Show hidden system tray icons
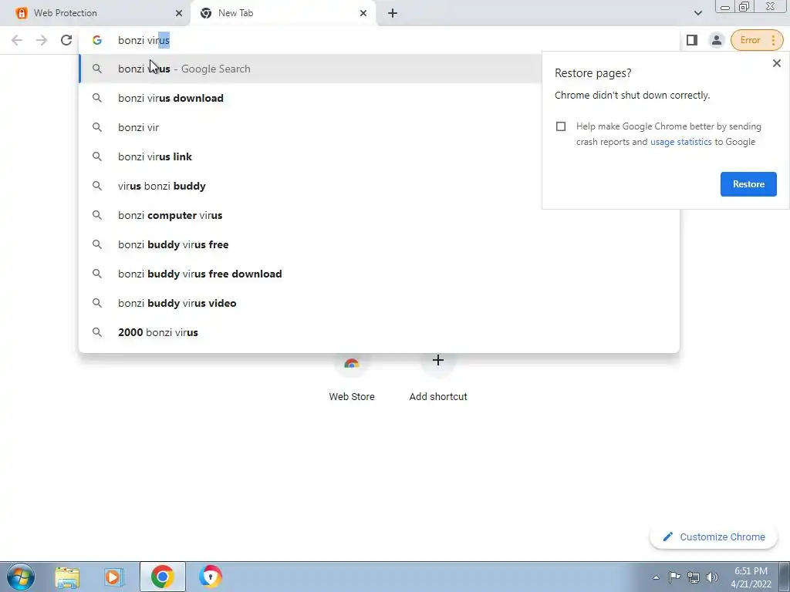The width and height of the screenshot is (790, 592). coord(656,577)
